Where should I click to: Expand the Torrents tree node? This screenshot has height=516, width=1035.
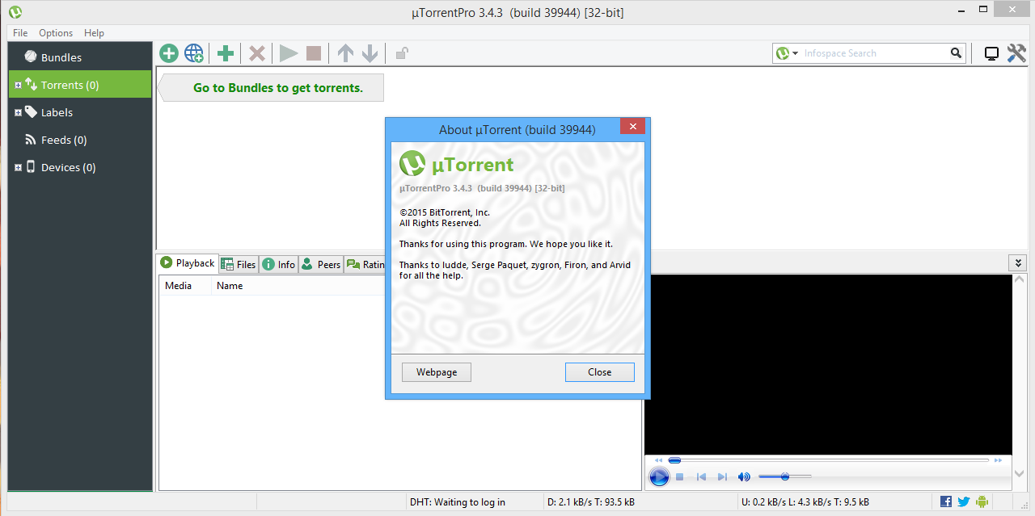coord(18,86)
